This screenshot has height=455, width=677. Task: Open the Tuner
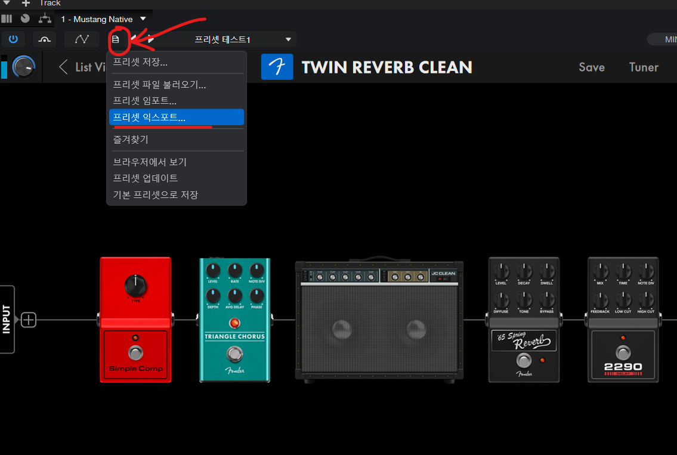(x=644, y=67)
